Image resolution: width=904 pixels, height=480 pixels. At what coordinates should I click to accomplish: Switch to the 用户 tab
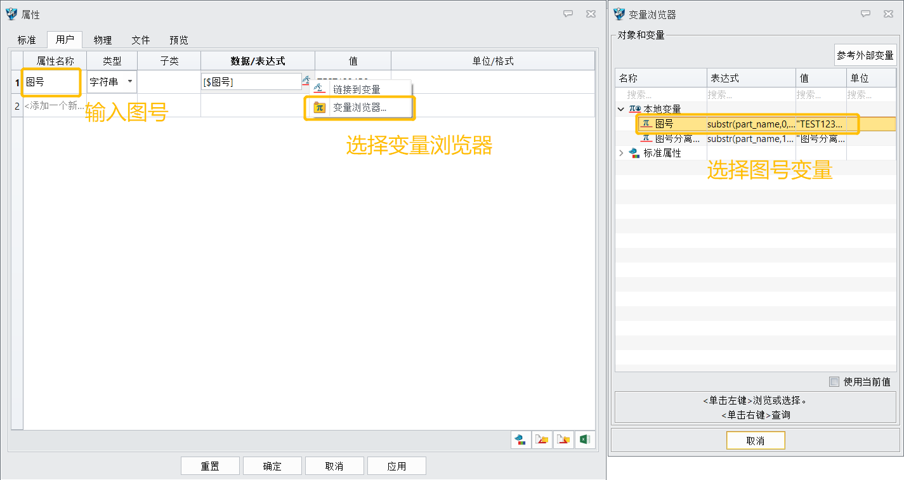pos(65,40)
